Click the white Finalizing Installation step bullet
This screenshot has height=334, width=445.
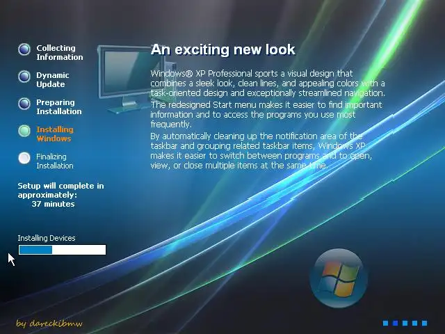tap(24, 158)
